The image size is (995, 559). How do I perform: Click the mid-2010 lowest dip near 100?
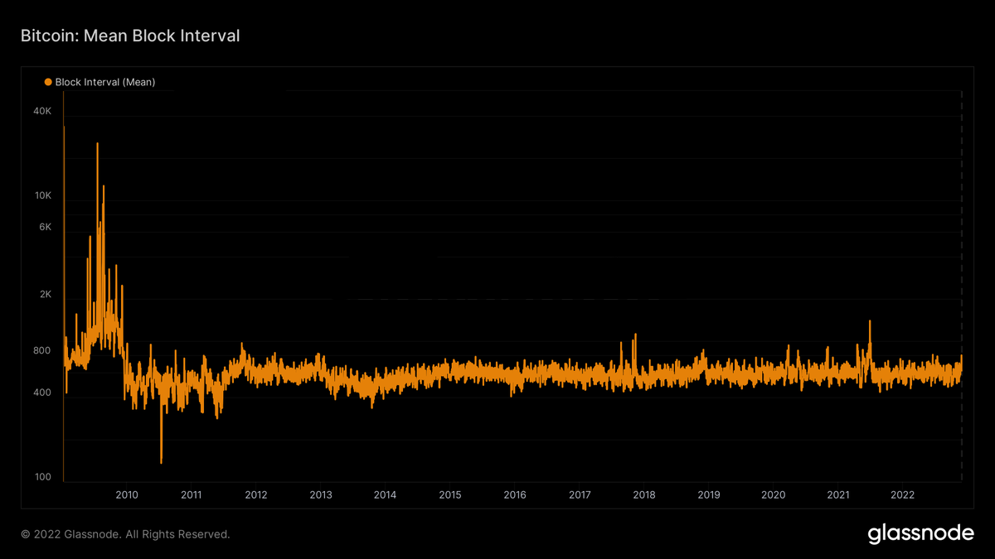click(161, 460)
